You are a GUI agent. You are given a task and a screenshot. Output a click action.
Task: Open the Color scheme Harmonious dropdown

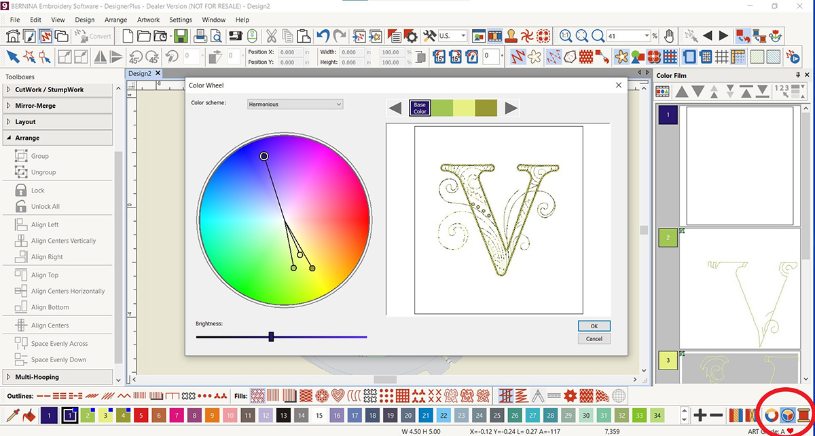pos(295,104)
